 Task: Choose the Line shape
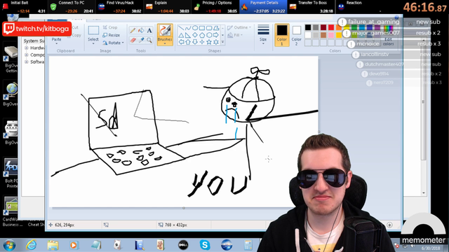click(x=181, y=28)
